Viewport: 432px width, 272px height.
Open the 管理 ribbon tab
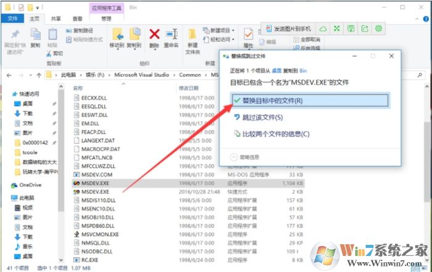[x=107, y=19]
